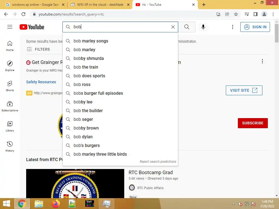
Task: Go to Home in the sidebar
Action: [10, 46]
